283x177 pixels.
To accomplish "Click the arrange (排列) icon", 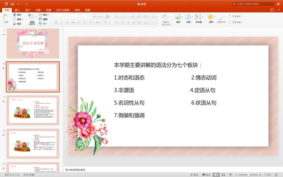I will pos(210,17).
